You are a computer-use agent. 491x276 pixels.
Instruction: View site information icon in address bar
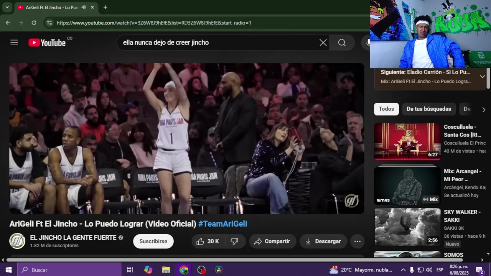(x=49, y=23)
